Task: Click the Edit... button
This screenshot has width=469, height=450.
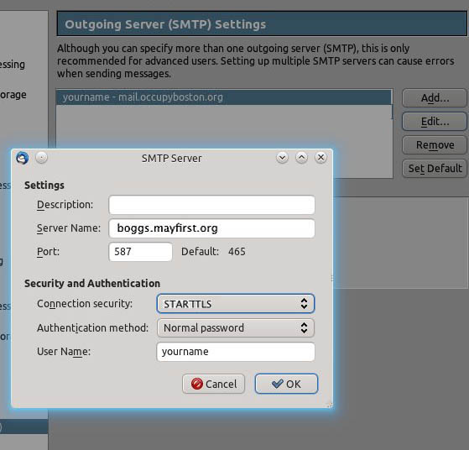Action: 435,122
